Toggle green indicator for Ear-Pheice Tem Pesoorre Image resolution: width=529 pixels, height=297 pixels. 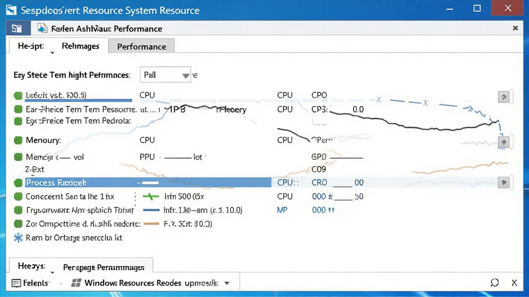coord(18,109)
